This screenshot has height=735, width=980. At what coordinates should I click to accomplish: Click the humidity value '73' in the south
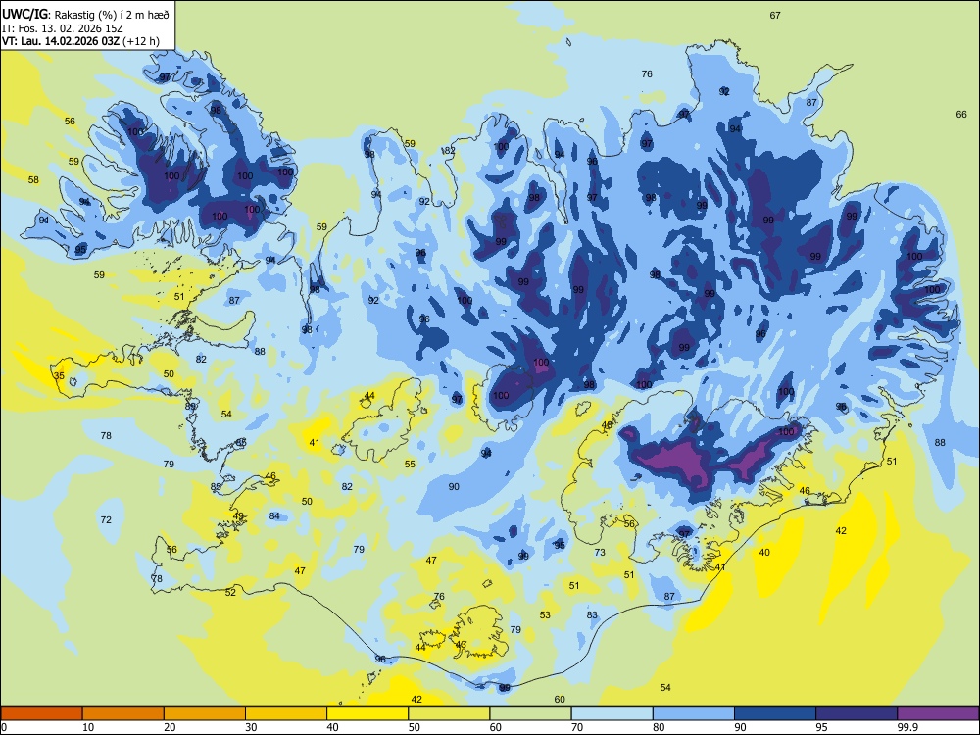(x=600, y=552)
